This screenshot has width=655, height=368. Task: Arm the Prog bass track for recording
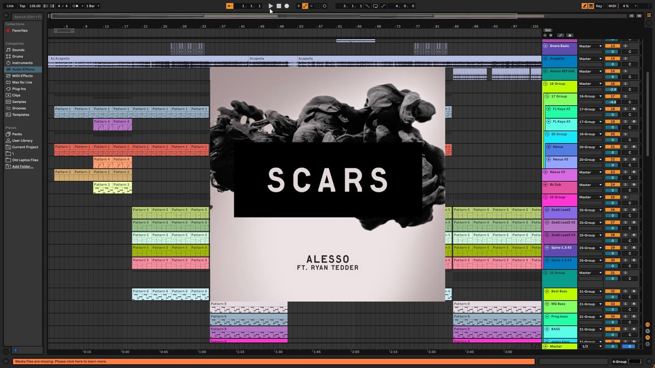point(634,316)
